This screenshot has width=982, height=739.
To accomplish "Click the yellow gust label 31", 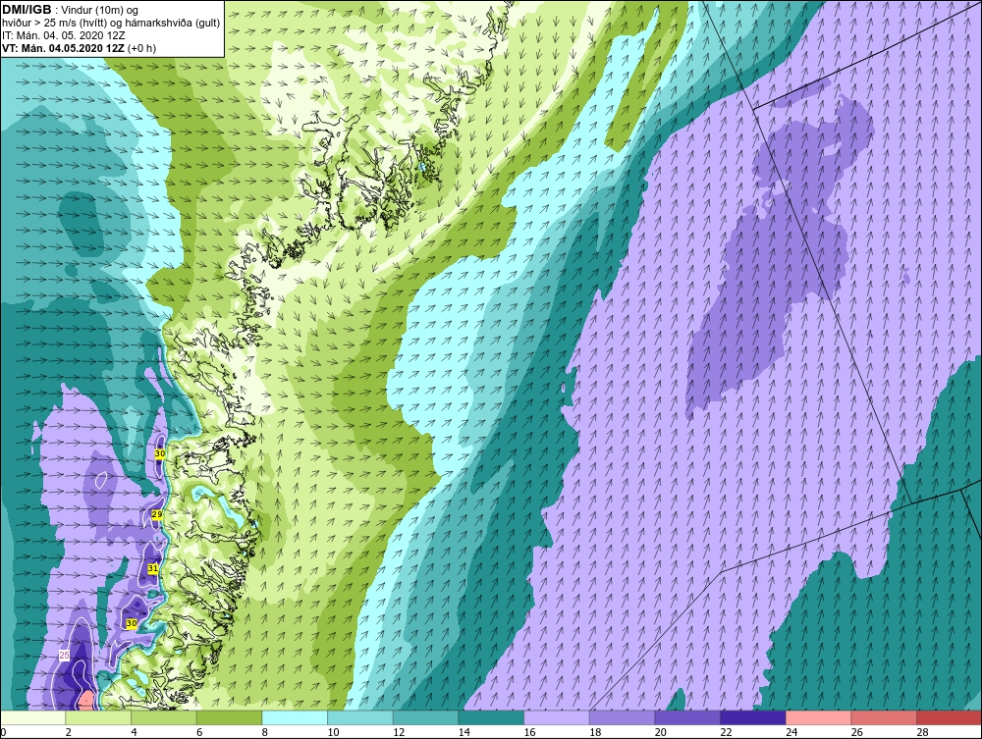I will click(x=153, y=568).
